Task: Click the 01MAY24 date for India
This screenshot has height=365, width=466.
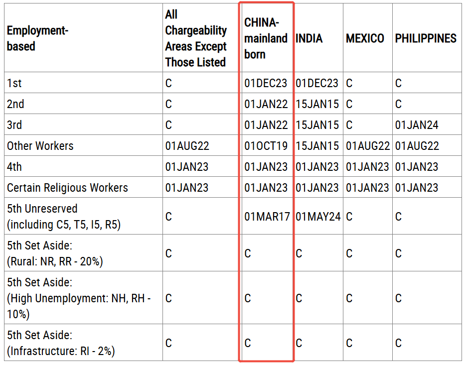Action: [317, 217]
